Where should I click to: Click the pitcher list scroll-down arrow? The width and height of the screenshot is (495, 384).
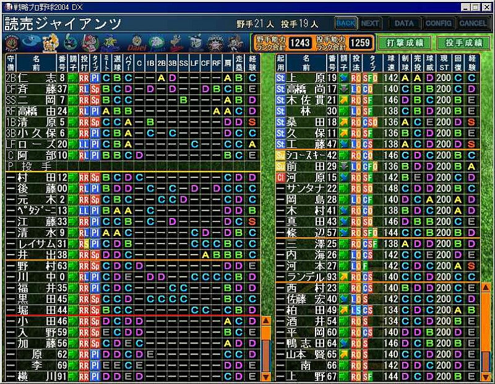point(486,377)
